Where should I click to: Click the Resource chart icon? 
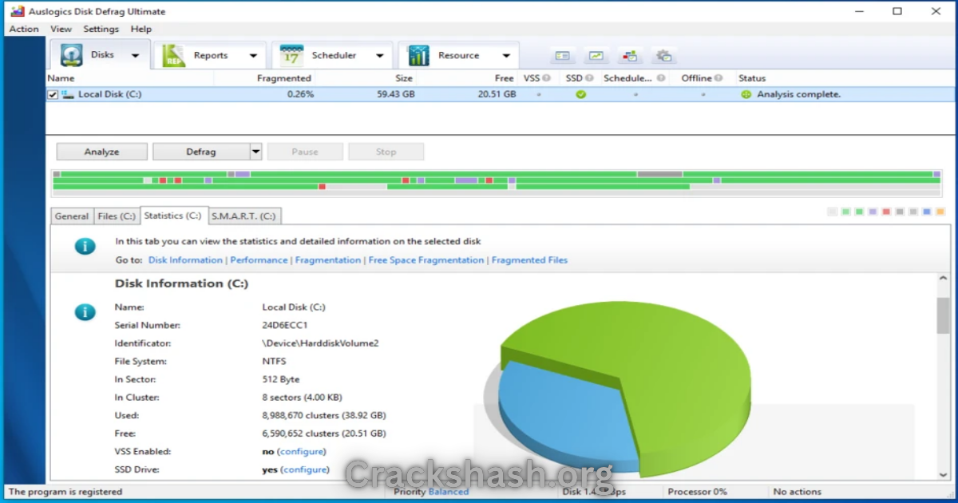pyautogui.click(x=418, y=55)
